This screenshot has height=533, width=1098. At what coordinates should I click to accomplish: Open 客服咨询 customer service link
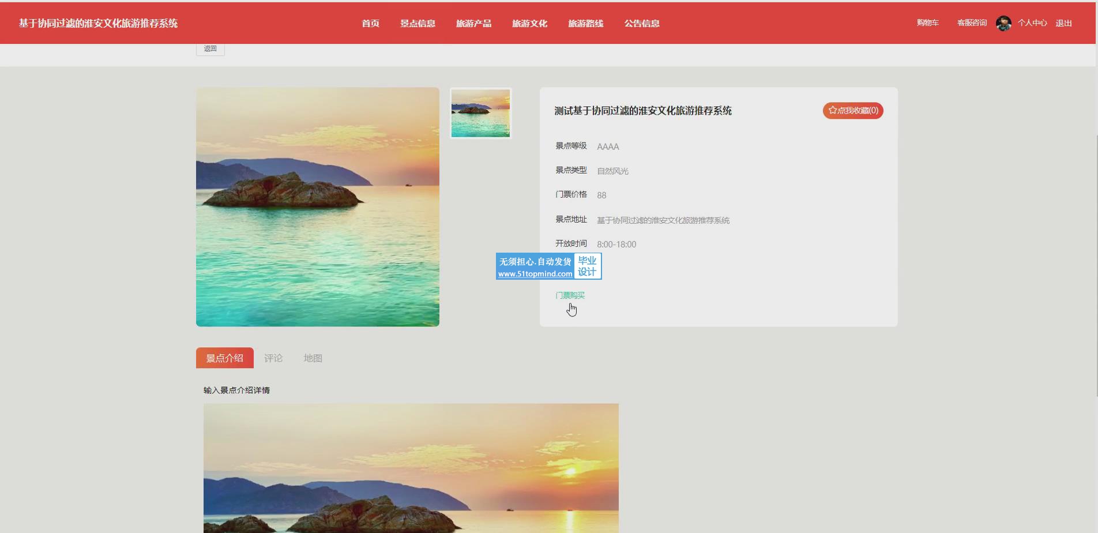972,22
